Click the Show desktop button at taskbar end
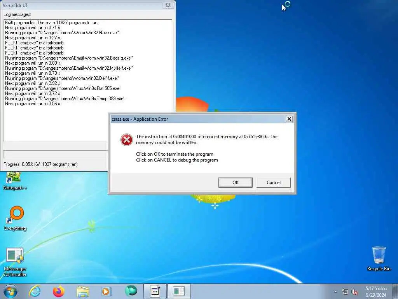Image resolution: width=398 pixels, height=299 pixels. 395,291
